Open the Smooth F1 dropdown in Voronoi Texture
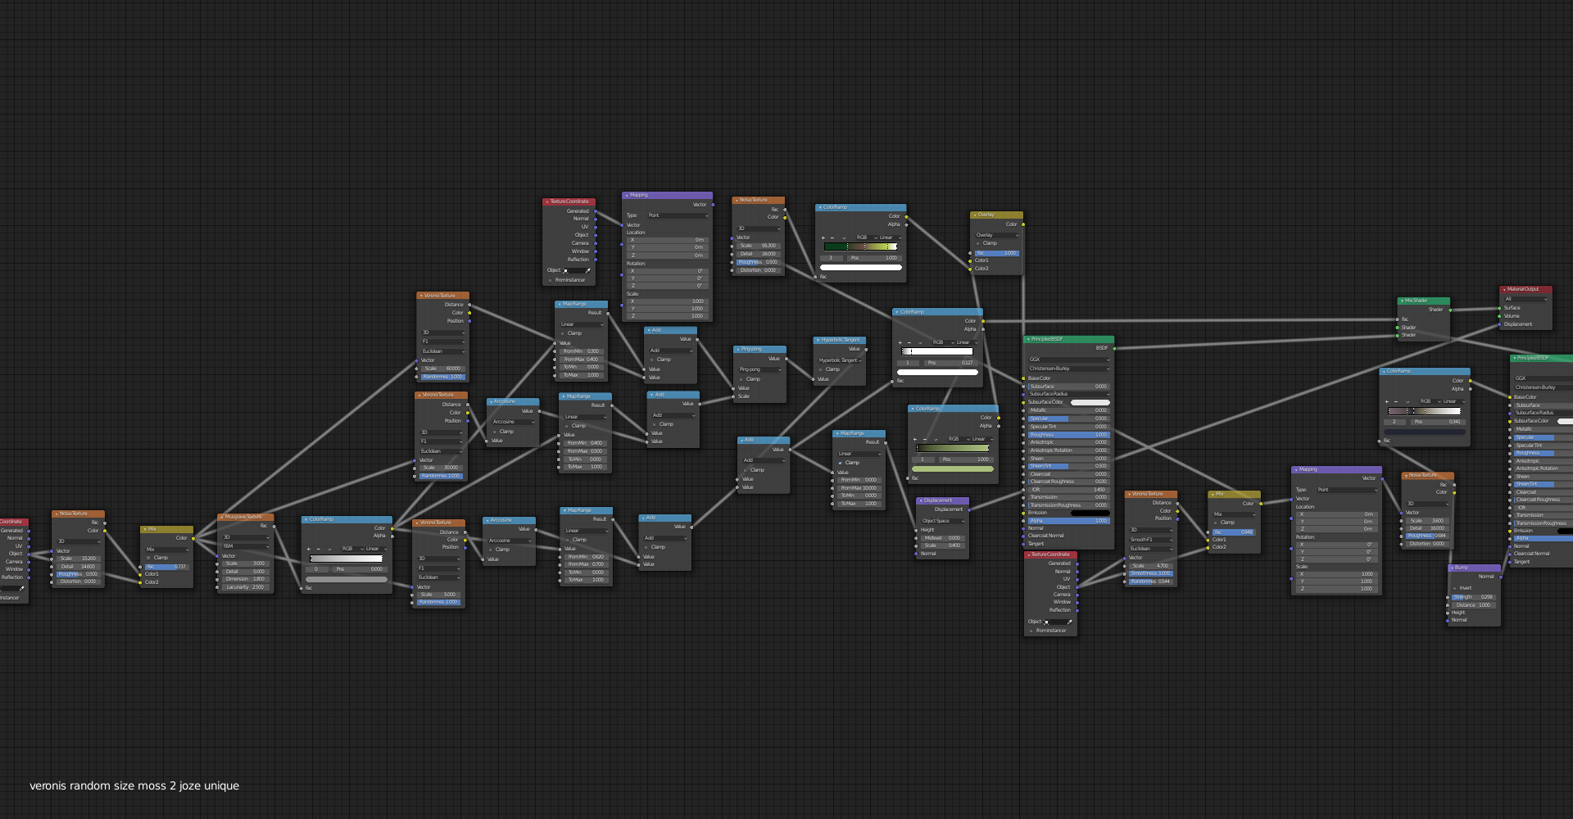Image resolution: width=1573 pixels, height=819 pixels. (x=1150, y=540)
